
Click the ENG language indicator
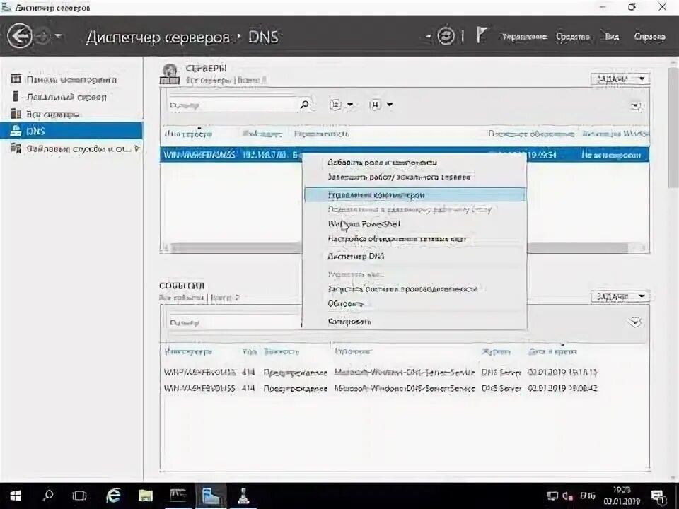588,496
